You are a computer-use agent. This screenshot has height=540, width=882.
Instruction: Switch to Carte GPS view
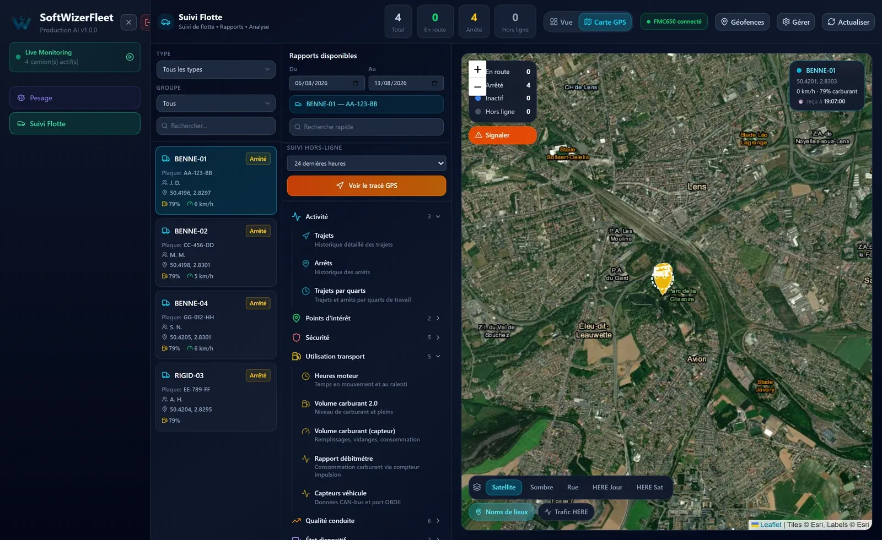click(x=605, y=22)
